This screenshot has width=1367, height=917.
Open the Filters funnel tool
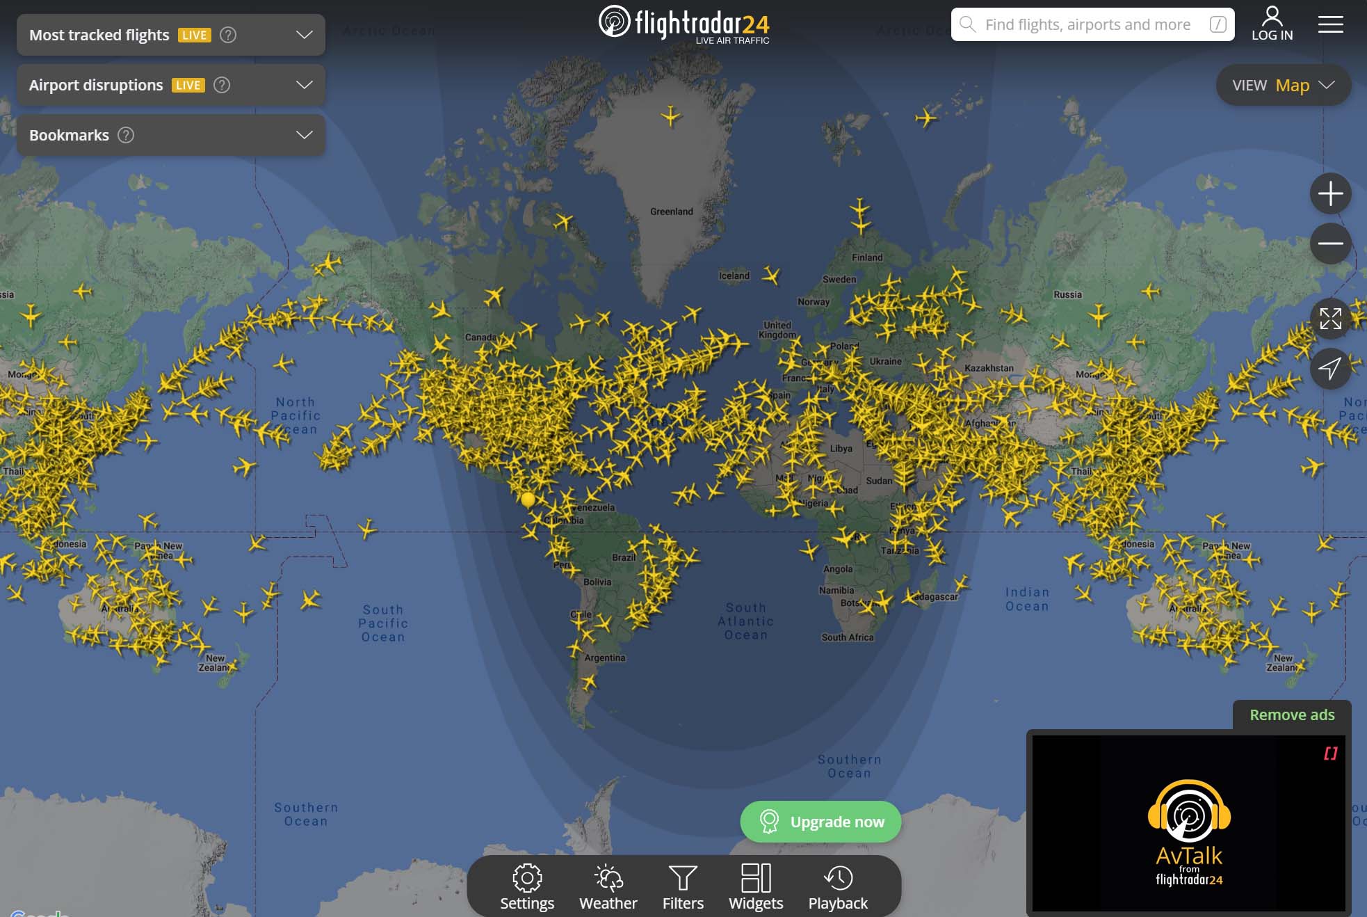[682, 886]
